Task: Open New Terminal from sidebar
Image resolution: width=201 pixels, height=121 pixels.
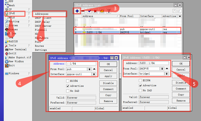Action: coord(17,49)
